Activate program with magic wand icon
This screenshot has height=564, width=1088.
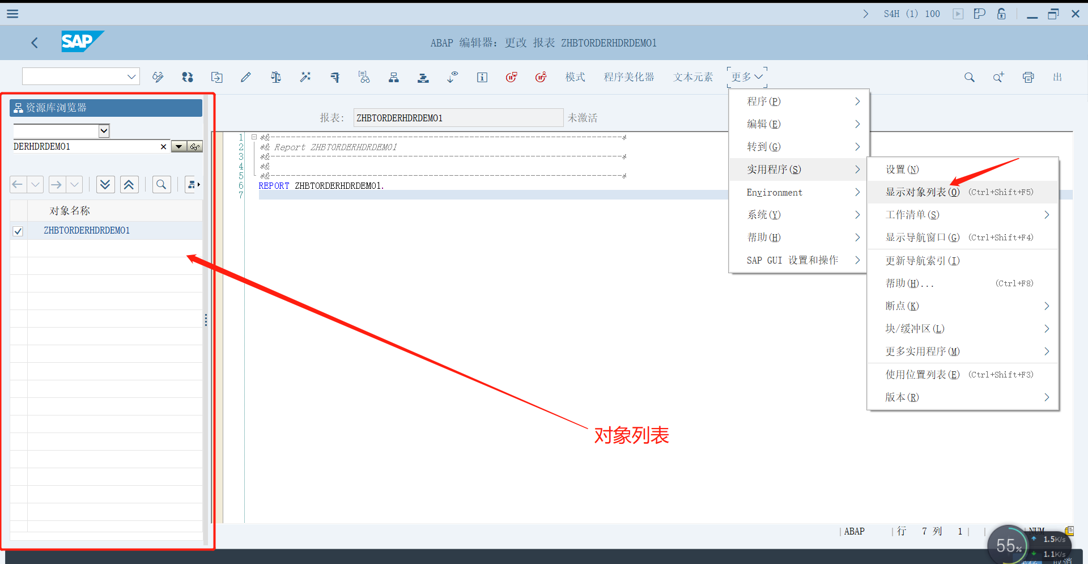point(305,77)
